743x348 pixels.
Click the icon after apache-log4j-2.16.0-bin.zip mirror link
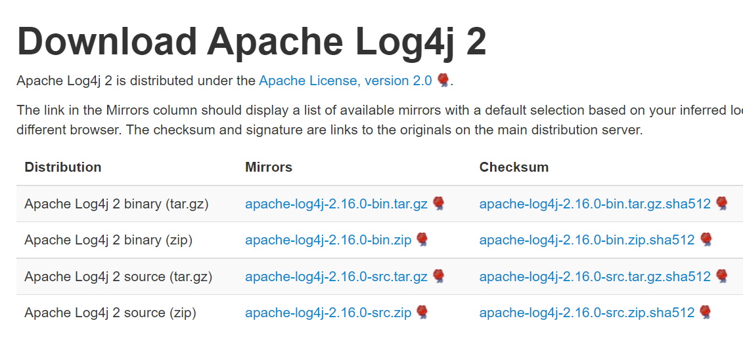(422, 239)
